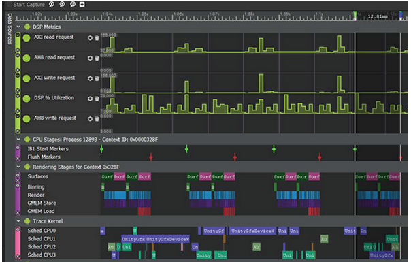The image size is (411, 262).
Task: Delete the AXI write request metric
Action: coord(97,78)
